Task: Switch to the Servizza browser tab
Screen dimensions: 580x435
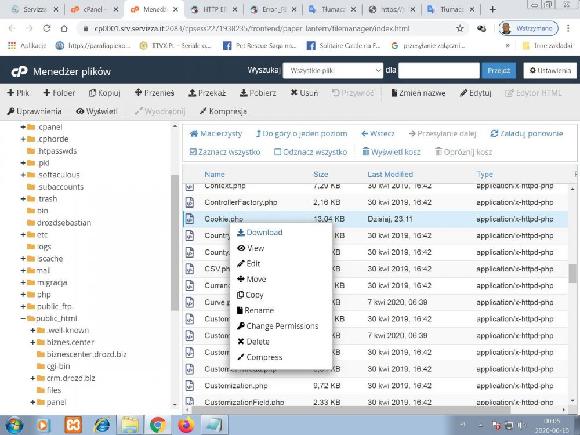Action: pyautogui.click(x=34, y=9)
